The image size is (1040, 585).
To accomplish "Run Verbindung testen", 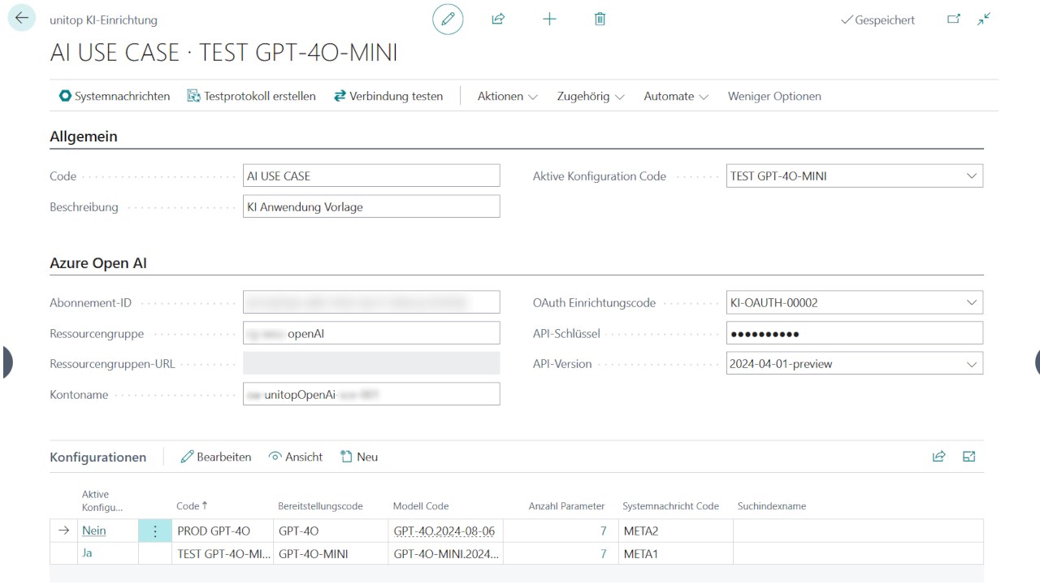I will (388, 96).
